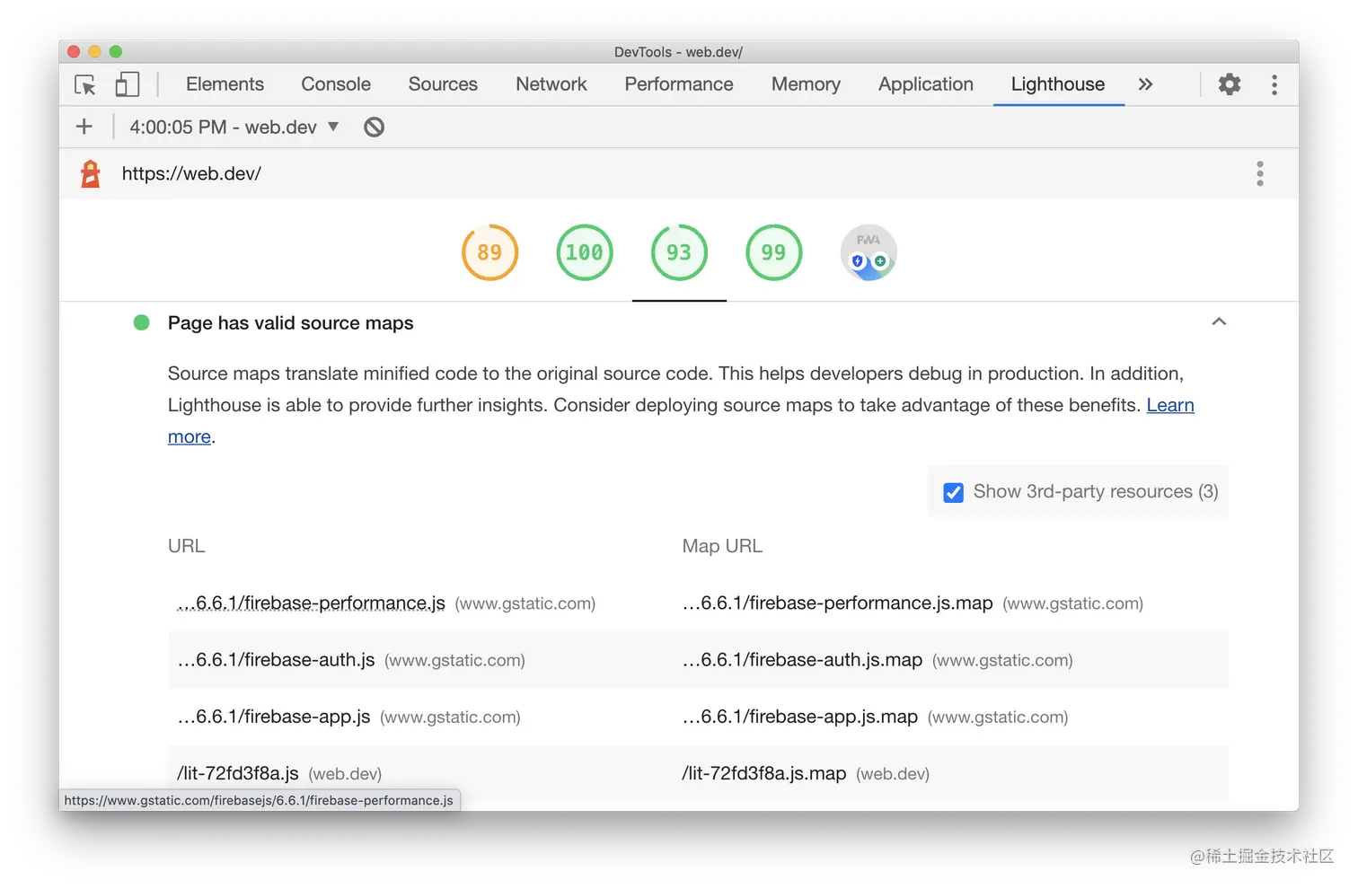
Task: Activate the inspect element picker icon
Action: (x=85, y=84)
